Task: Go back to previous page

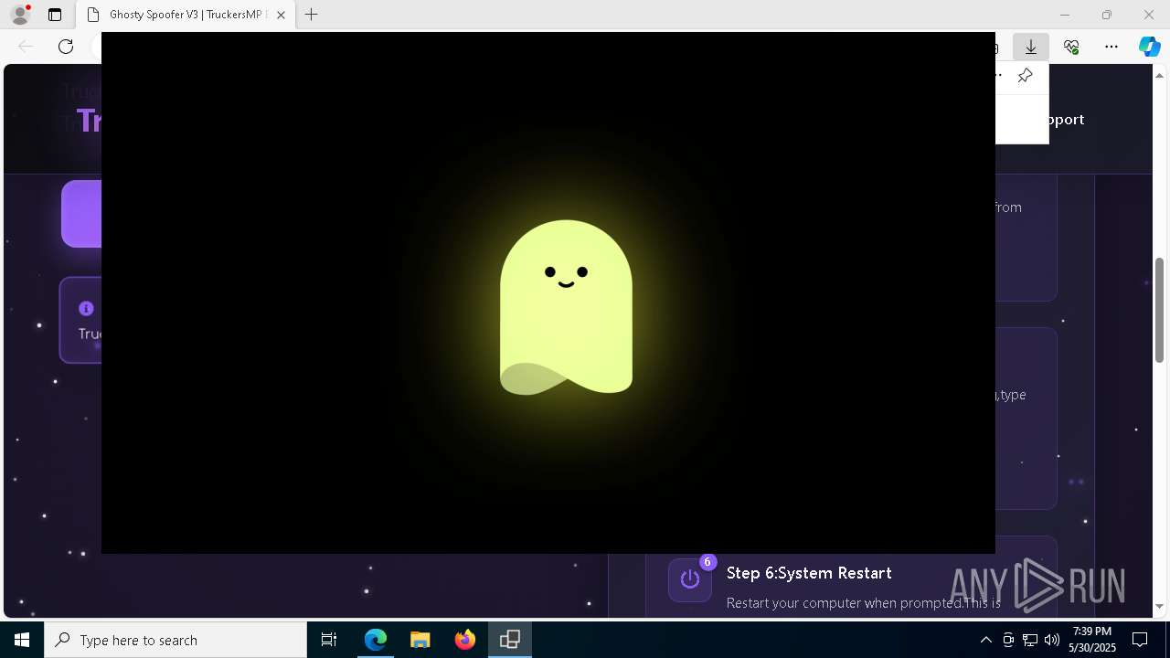Action: (26, 47)
